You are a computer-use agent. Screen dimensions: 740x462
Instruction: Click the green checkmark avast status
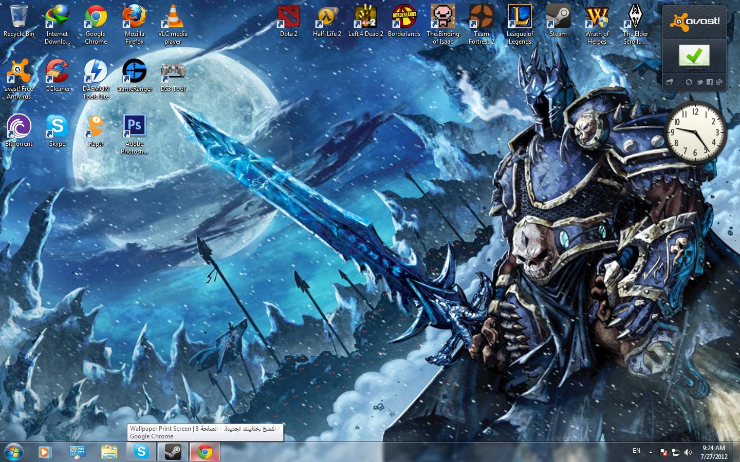point(694,55)
